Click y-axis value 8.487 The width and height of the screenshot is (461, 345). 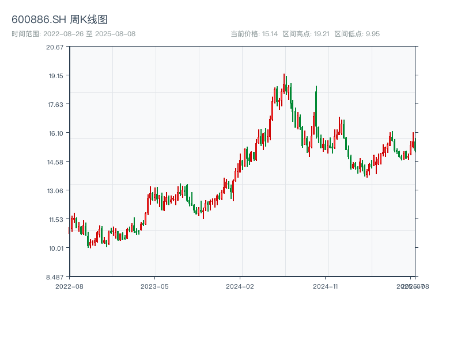(55, 277)
